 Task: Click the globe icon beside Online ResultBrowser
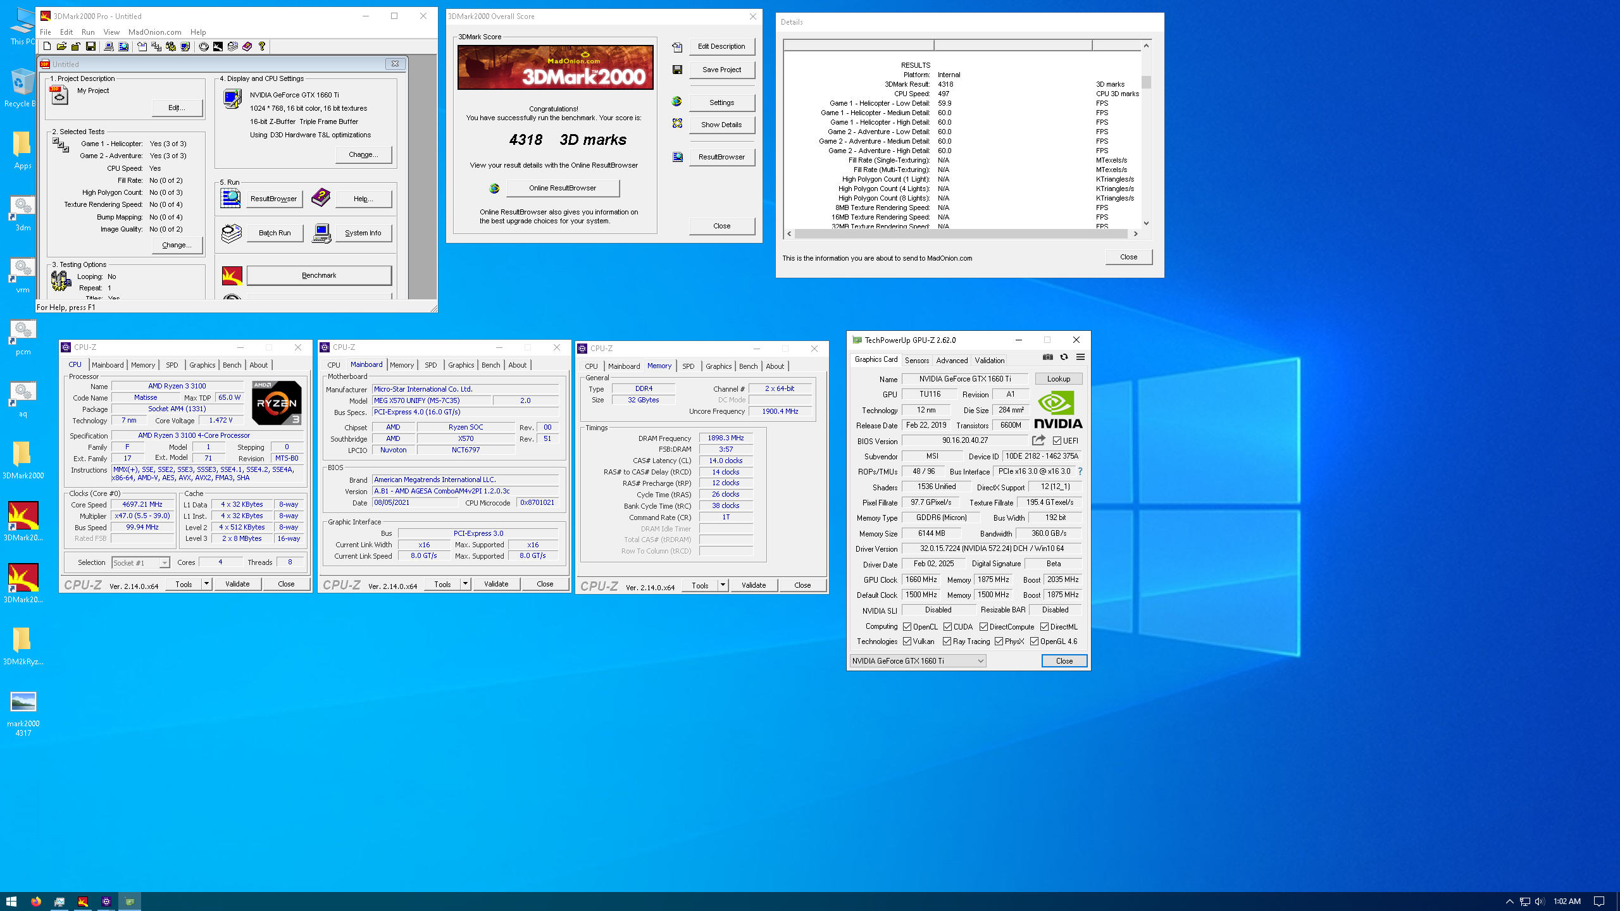pos(494,189)
